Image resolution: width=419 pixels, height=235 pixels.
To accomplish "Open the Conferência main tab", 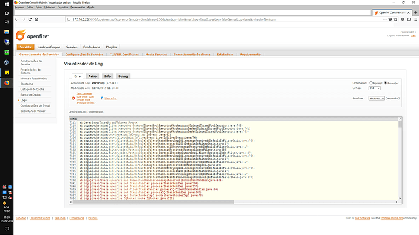I will [x=92, y=47].
